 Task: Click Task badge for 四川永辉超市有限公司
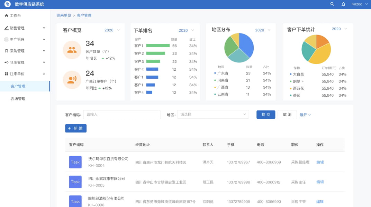[75, 182]
